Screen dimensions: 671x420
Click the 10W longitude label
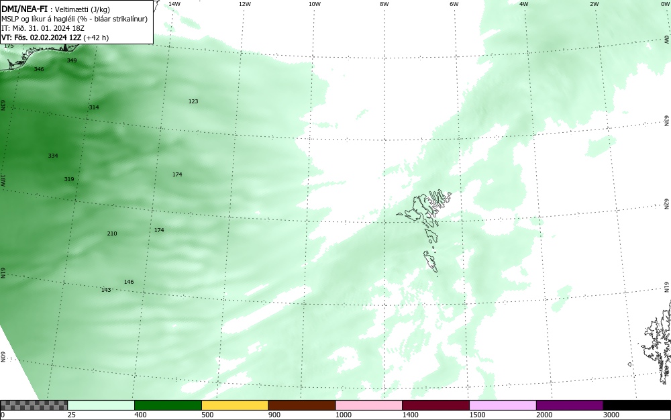[x=315, y=4]
